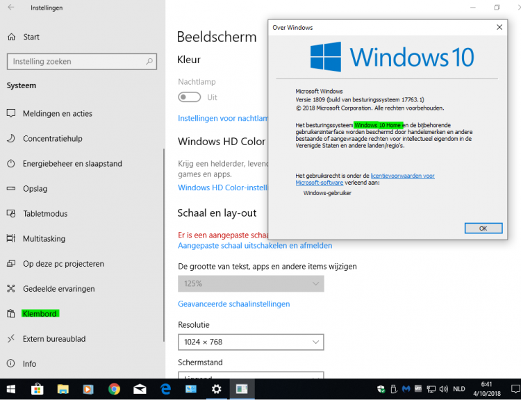Screen dimensions: 521x400
Task: Toggle the Nachtlamp switch
Action: (190, 98)
